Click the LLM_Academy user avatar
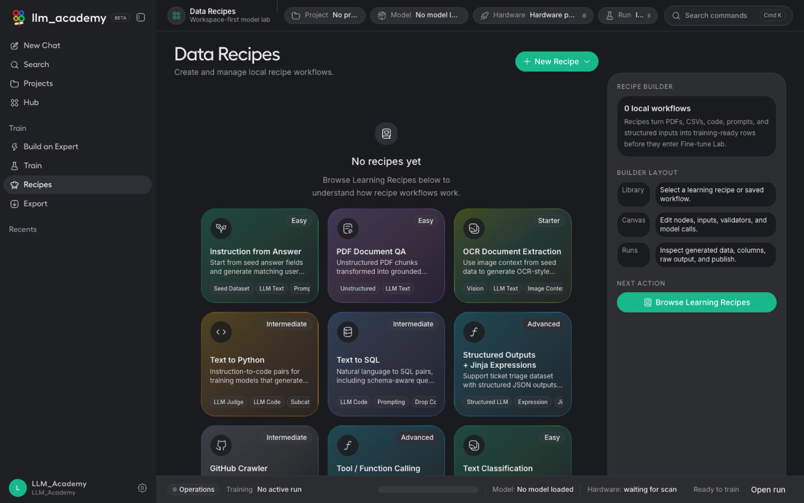804x503 pixels. pos(18,488)
